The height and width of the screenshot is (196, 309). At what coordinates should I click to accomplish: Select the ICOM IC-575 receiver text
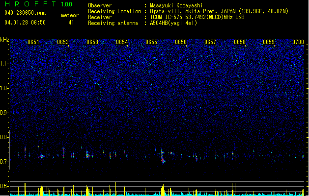(197, 17)
